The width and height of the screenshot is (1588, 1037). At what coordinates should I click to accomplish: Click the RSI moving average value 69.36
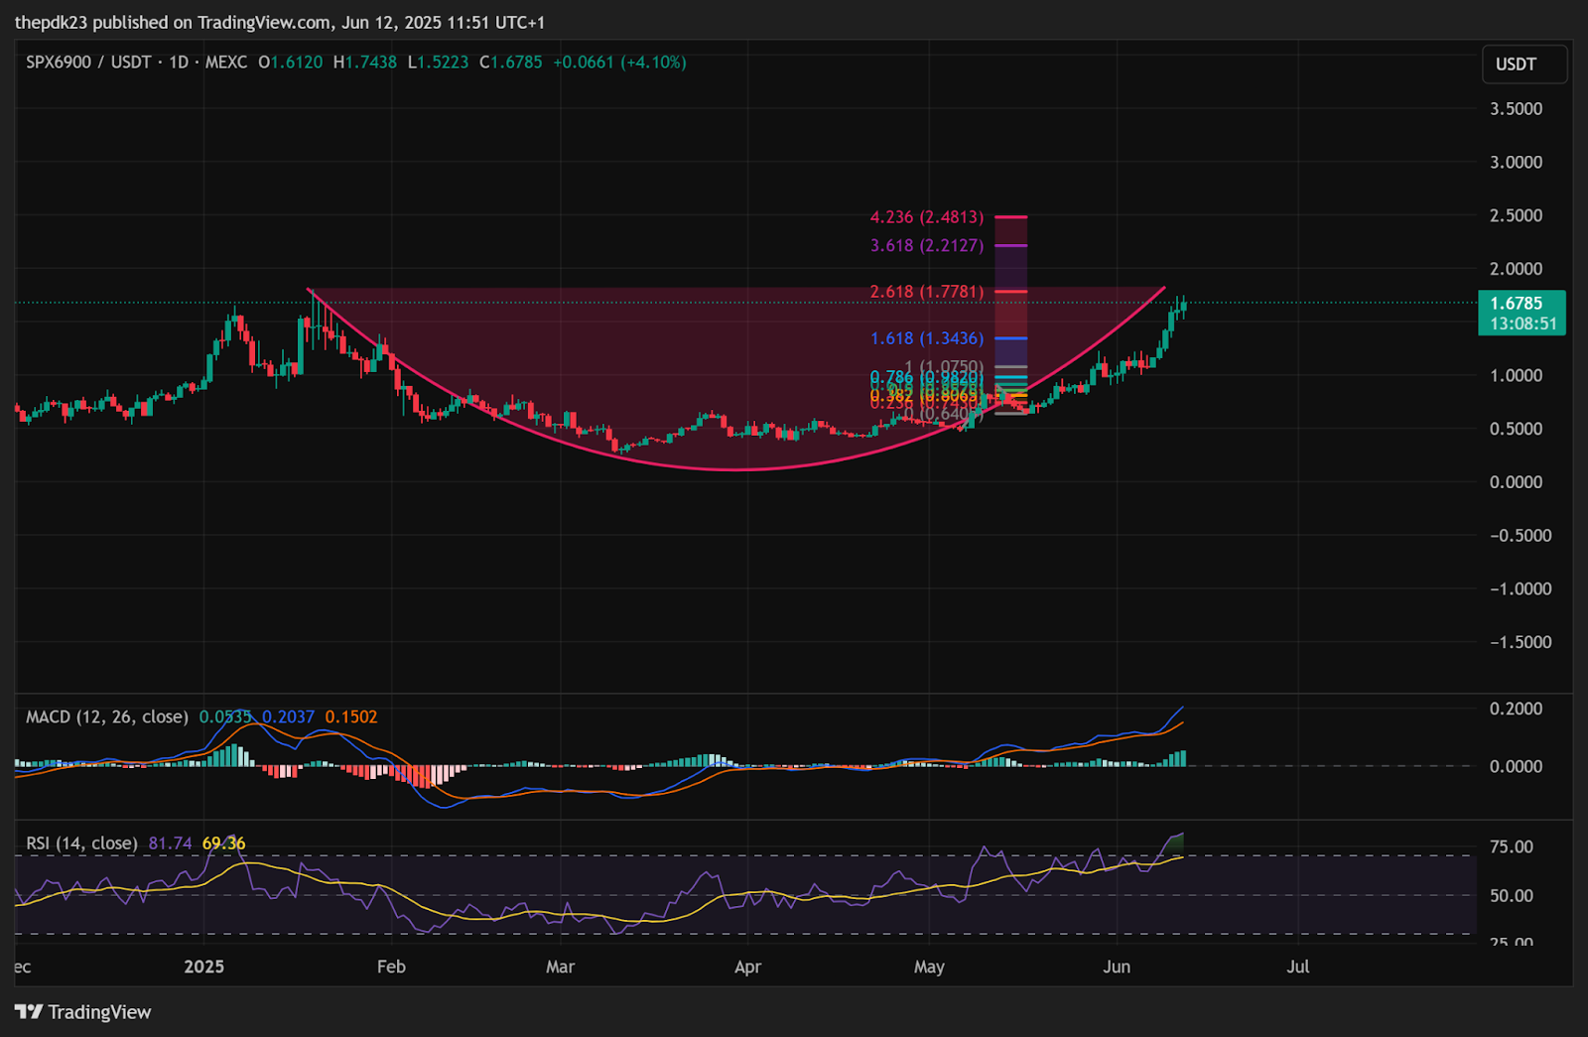[x=223, y=843]
